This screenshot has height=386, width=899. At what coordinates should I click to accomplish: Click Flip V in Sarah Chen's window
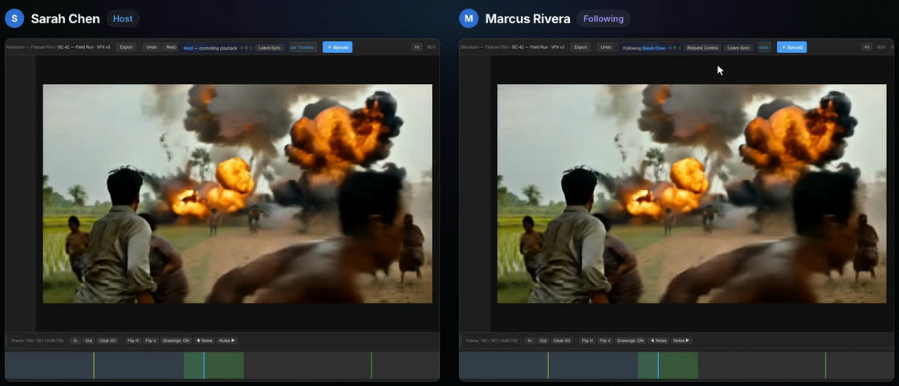151,341
